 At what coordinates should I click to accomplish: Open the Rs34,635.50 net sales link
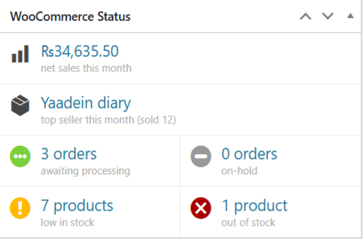(80, 51)
